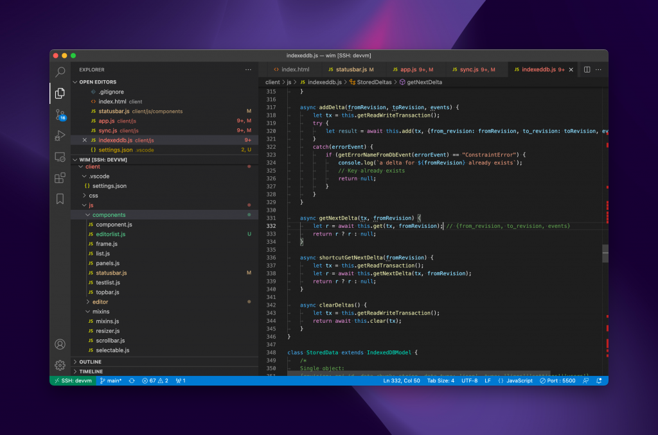Synchronize changes with the sync icon

tap(132, 380)
